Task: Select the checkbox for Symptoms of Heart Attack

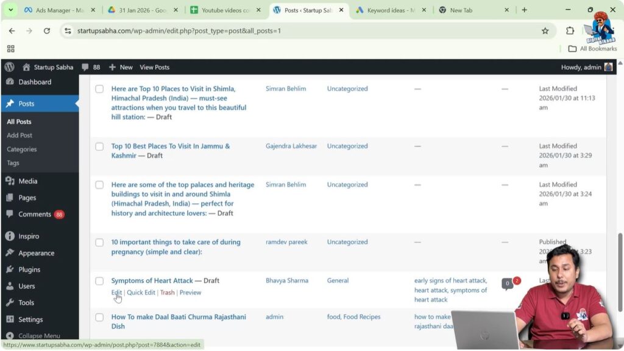Action: (x=99, y=280)
